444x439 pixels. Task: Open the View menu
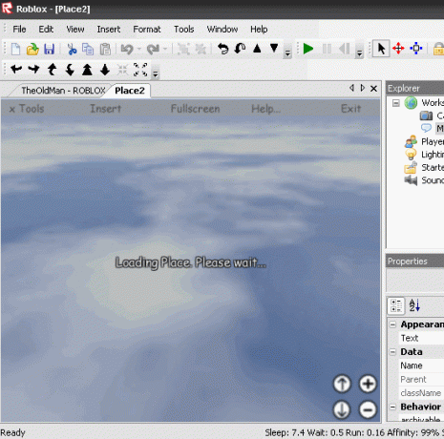(75, 30)
